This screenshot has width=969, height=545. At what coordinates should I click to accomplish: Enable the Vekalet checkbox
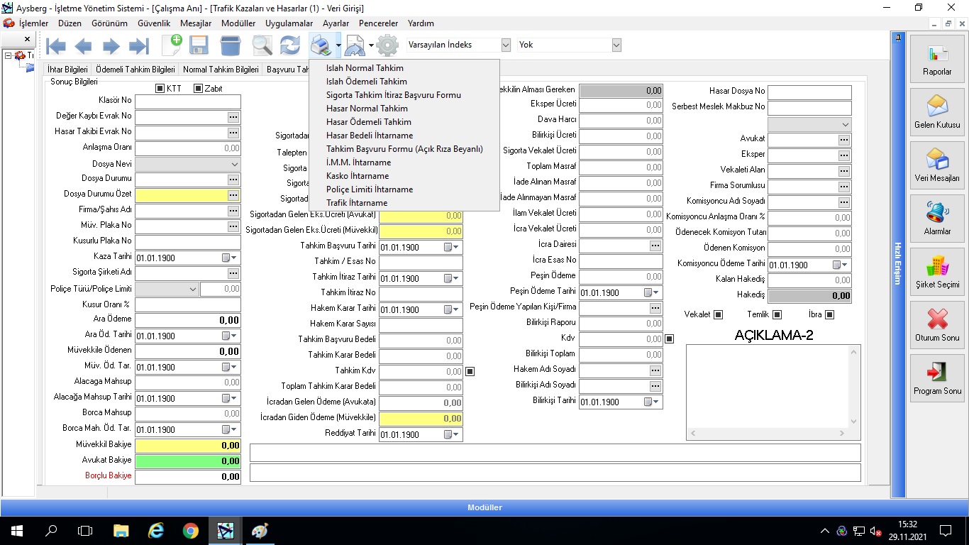(718, 314)
